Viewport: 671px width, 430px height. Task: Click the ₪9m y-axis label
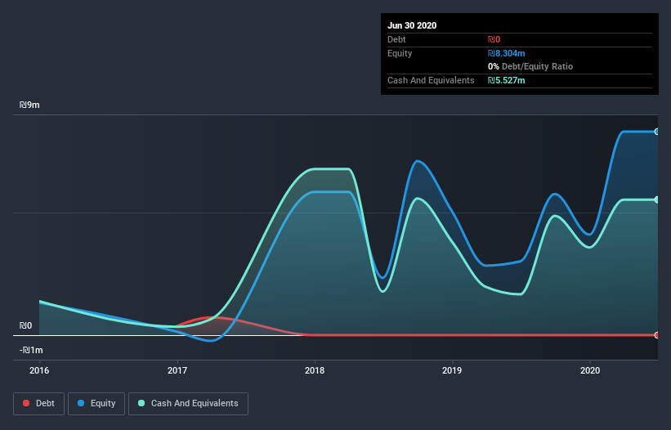click(x=29, y=105)
